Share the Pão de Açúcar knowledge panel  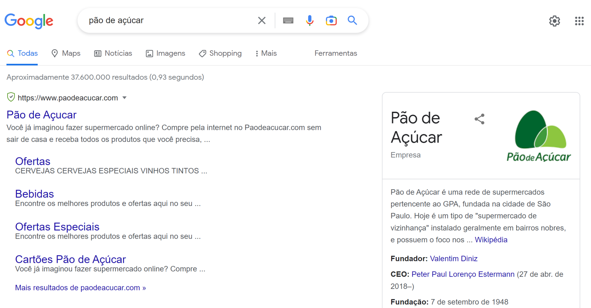(x=479, y=119)
